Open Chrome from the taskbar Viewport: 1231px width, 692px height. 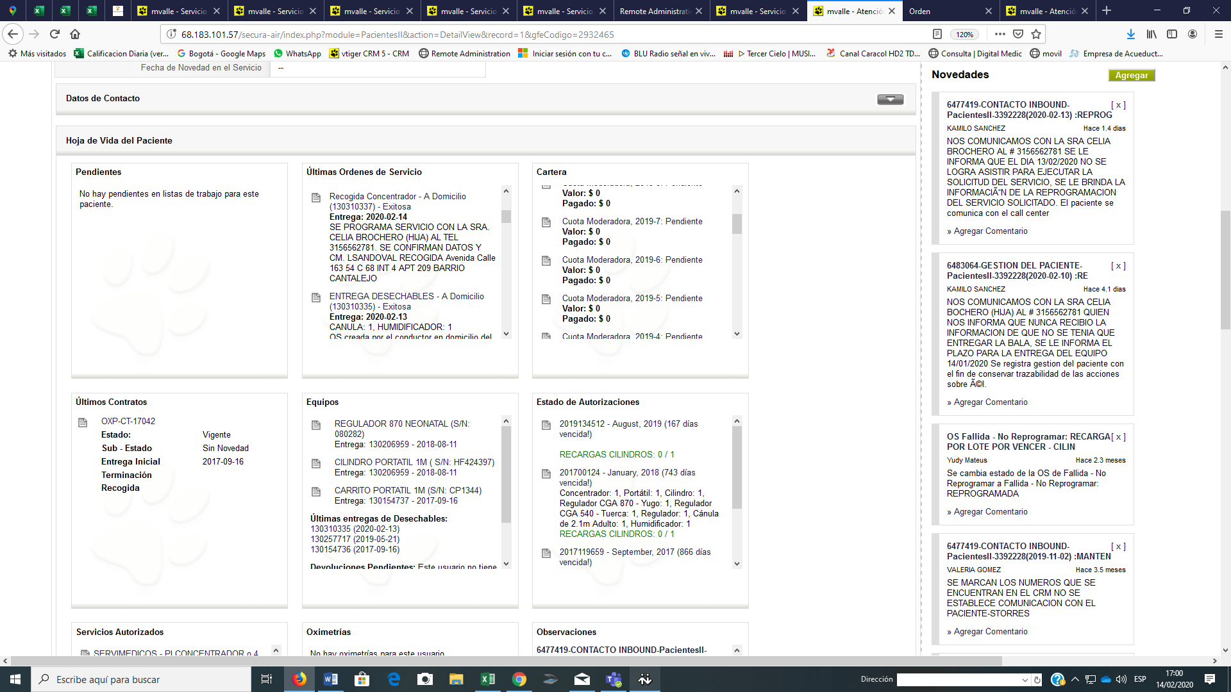[519, 679]
